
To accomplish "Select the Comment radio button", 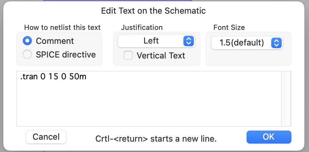I will (x=28, y=41).
